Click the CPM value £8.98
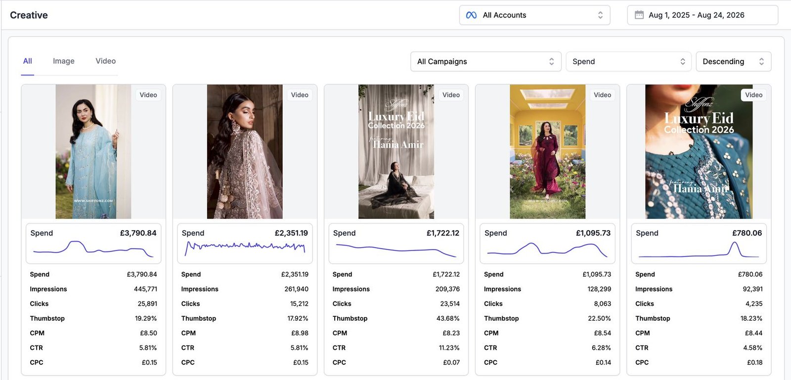Screen dimensions: 791x380 click(300, 333)
